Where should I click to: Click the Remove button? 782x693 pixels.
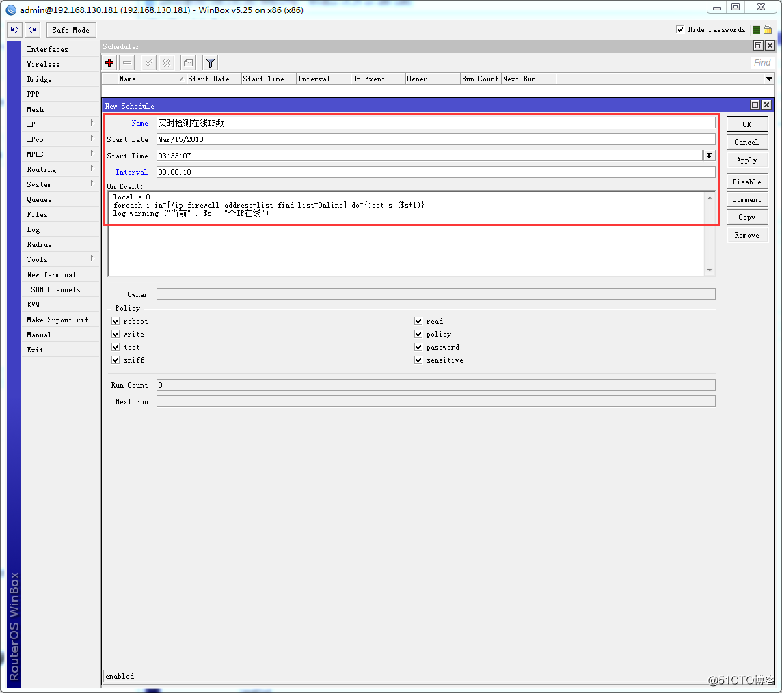[x=746, y=235]
